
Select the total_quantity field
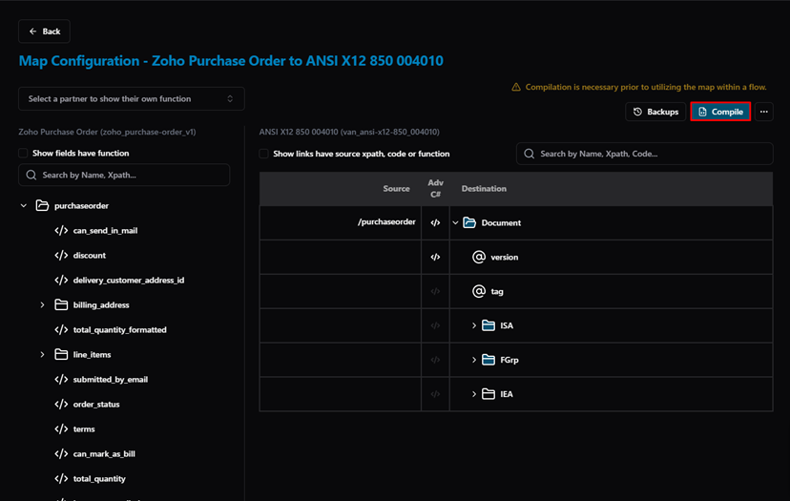(99, 479)
